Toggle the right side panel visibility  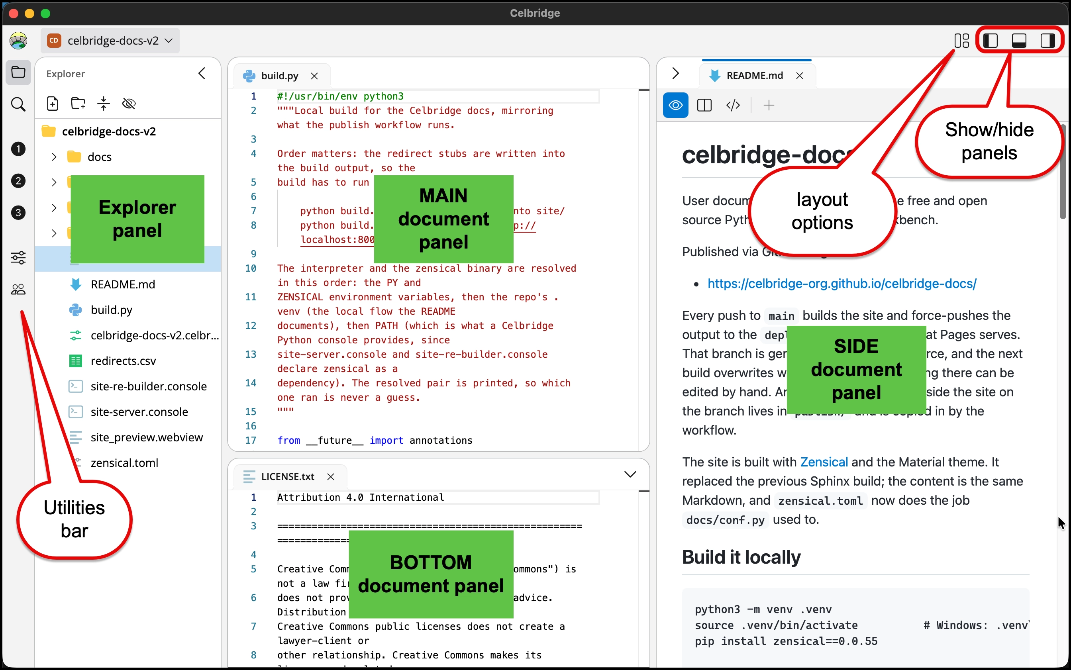point(1048,41)
